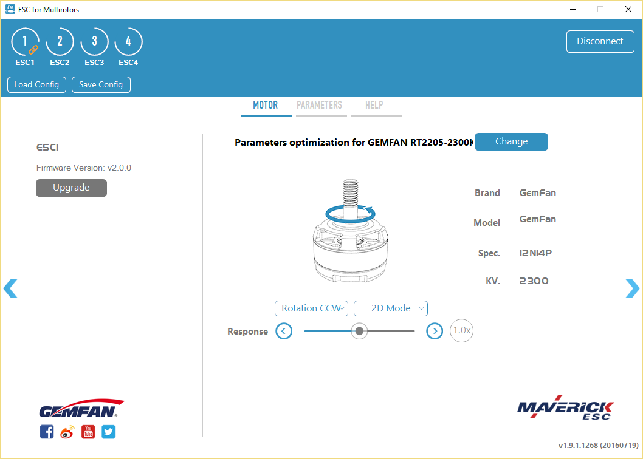
Task: Click the Change motor button
Action: tap(511, 141)
